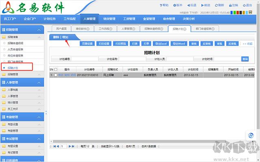Close the 招聘申请明细 tab via its circle icon
Image resolution: width=260 pixels, height=162 pixels.
[162, 29]
